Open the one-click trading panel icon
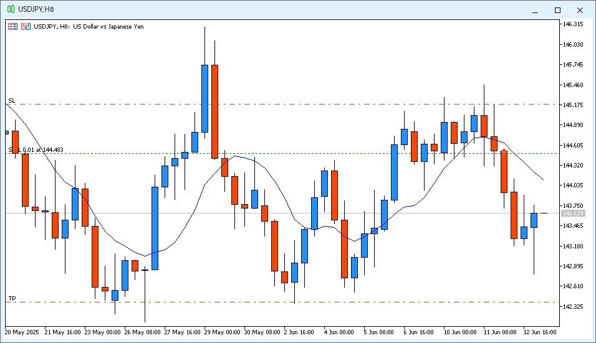Image resolution: width=596 pixels, height=343 pixels. click(x=12, y=27)
